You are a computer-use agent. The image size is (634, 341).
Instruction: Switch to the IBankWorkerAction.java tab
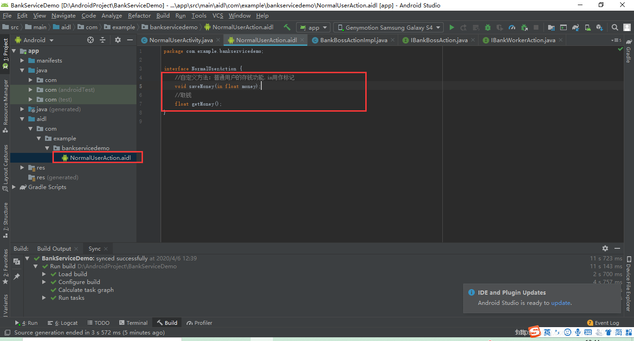(523, 40)
